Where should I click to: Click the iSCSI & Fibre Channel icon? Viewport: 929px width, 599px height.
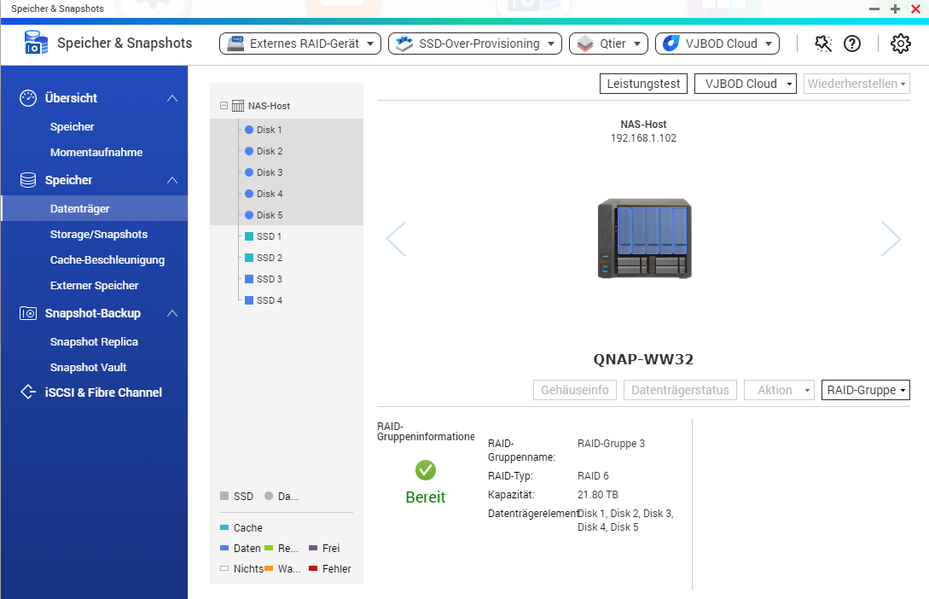[x=28, y=393]
